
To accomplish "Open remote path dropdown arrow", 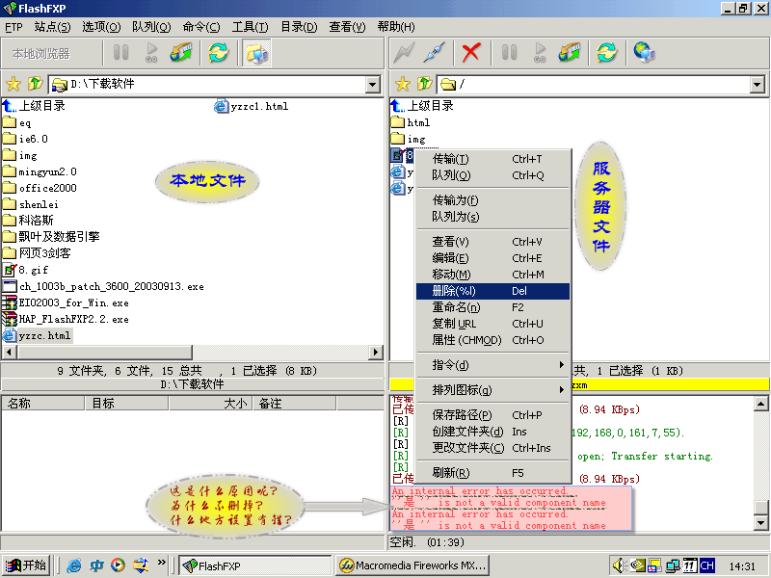I will (x=758, y=85).
